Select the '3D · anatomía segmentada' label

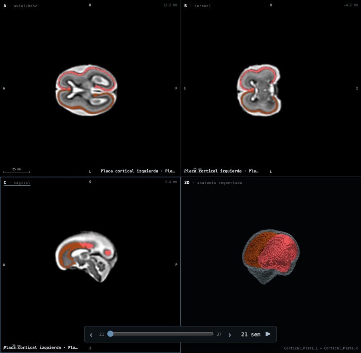click(213, 183)
